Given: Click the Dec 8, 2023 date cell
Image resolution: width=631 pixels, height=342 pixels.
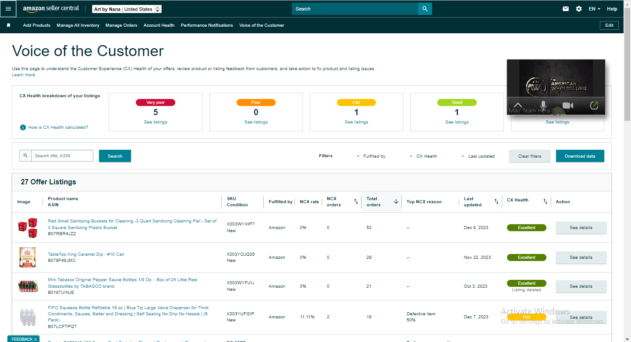Looking at the screenshot, I should [476, 228].
